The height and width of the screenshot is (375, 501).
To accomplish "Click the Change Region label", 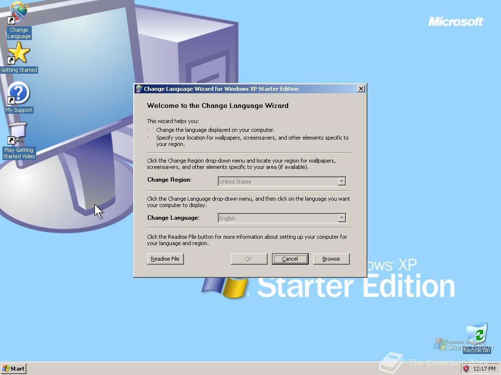I will 169,180.
